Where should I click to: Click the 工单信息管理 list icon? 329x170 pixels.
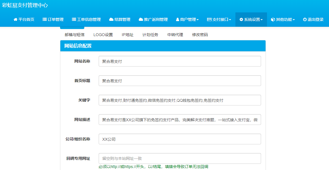[74, 19]
